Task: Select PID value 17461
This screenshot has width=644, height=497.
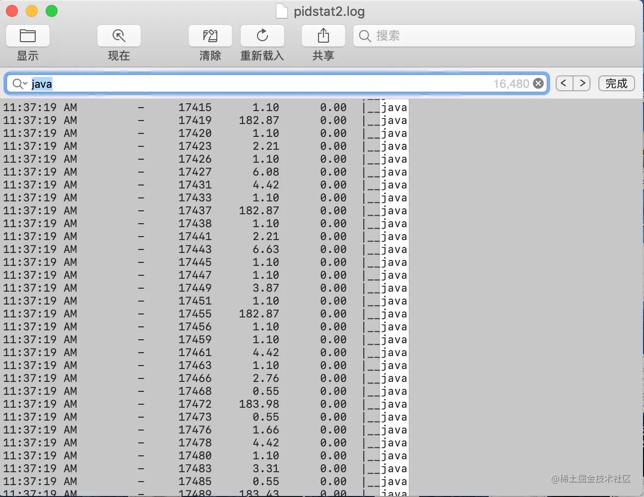Action: click(195, 352)
